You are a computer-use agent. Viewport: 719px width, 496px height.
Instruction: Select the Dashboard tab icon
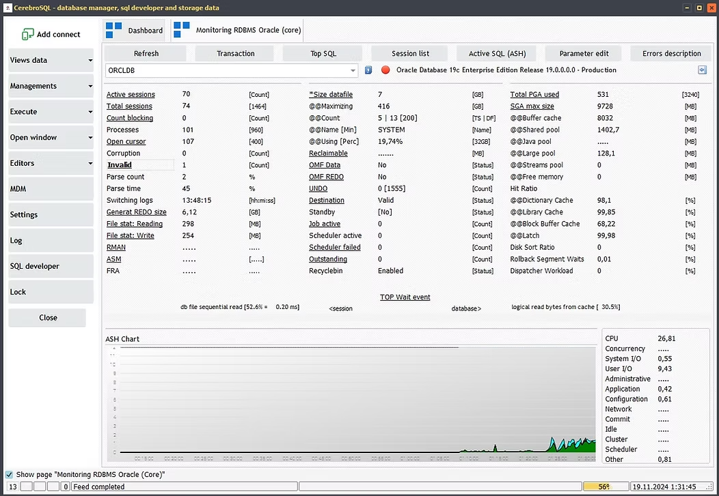point(113,30)
